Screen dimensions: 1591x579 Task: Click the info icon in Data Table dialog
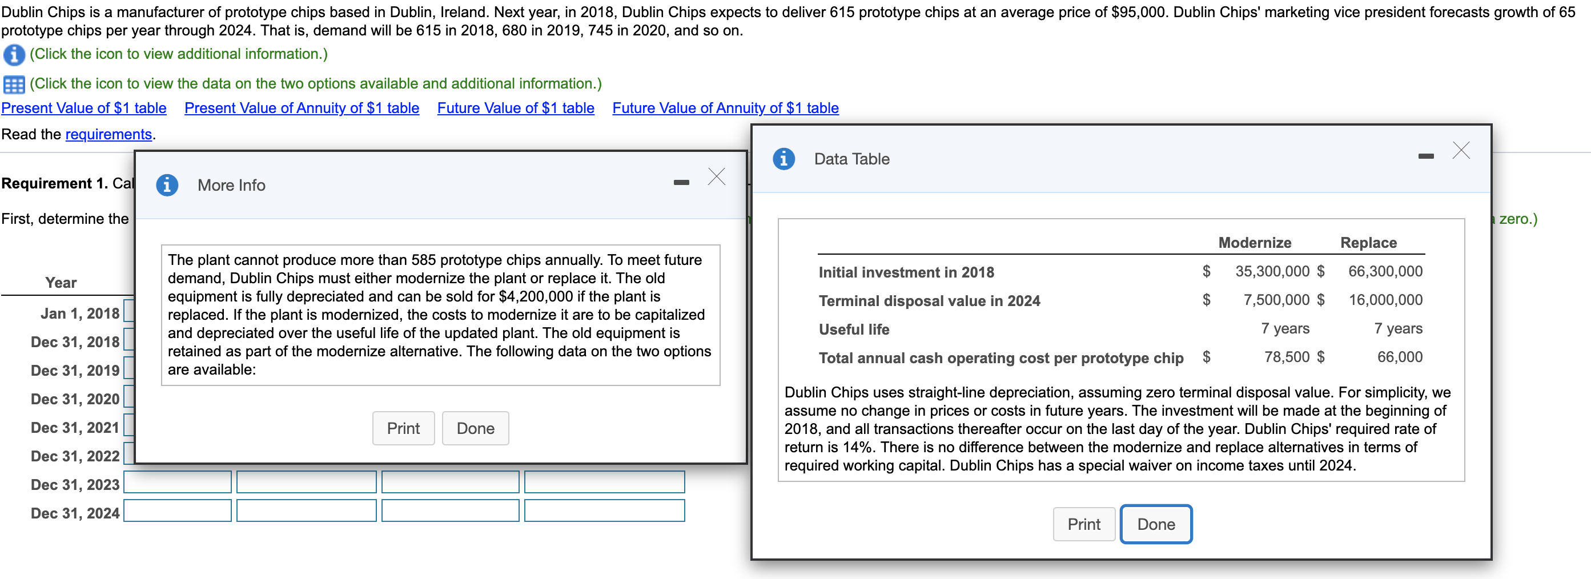coord(784,159)
